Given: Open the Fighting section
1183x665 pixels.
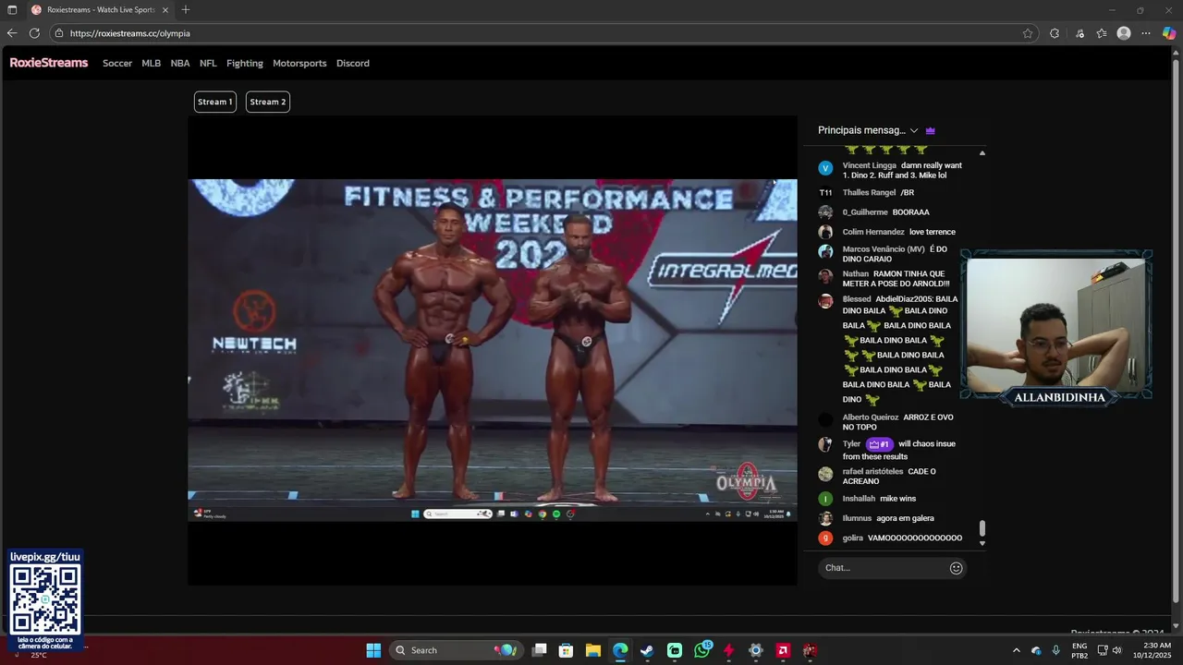Looking at the screenshot, I should (x=245, y=63).
